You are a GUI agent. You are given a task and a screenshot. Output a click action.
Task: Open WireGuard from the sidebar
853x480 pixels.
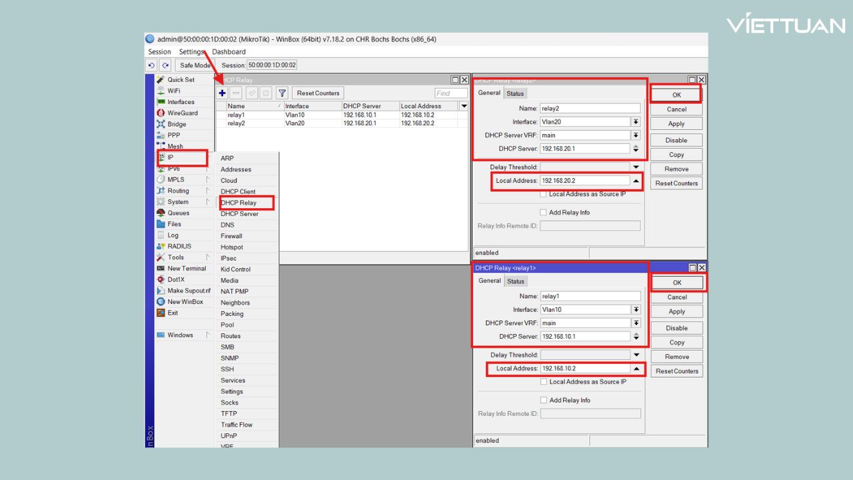click(x=182, y=113)
